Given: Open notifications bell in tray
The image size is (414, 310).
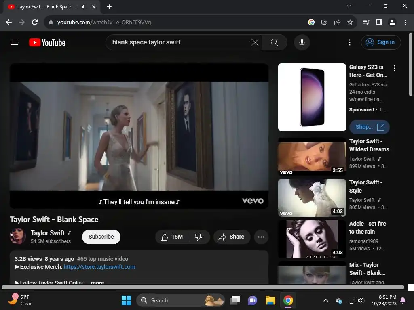Looking at the screenshot, I should [403, 300].
